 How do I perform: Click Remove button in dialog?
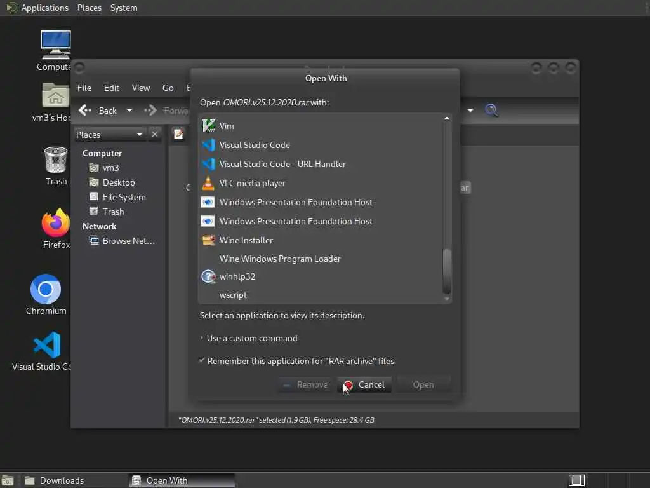(x=305, y=384)
